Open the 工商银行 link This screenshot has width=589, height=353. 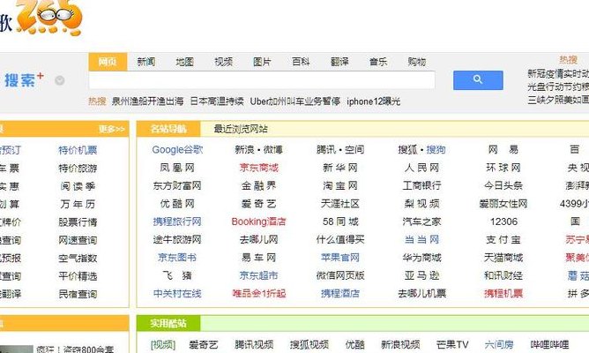(421, 185)
